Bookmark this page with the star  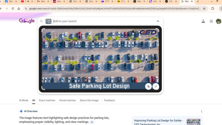(204, 9)
